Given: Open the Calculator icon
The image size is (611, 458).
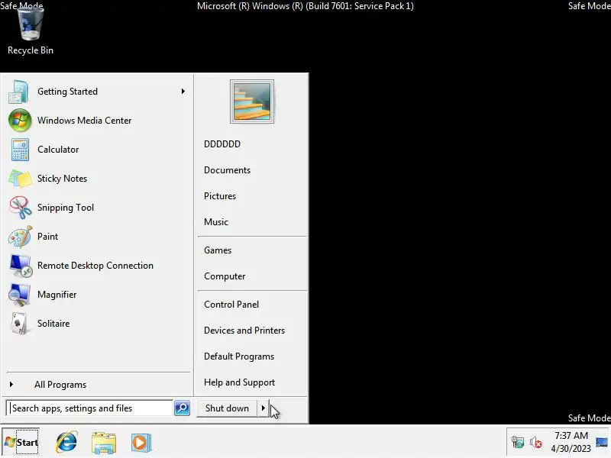Looking at the screenshot, I should point(20,149).
